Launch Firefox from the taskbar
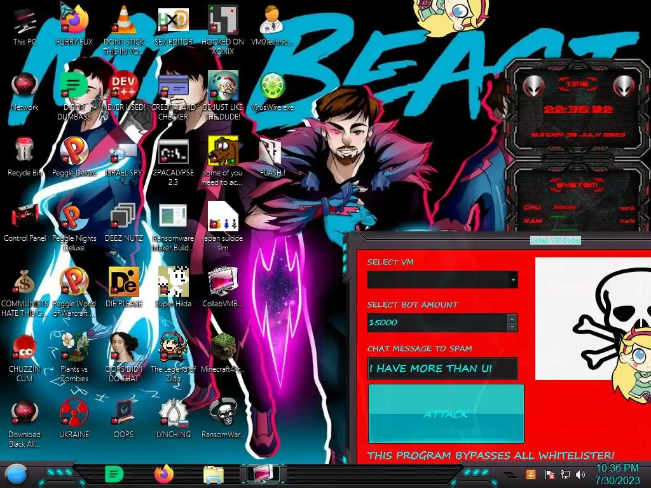The height and width of the screenshot is (488, 651). coord(164,474)
